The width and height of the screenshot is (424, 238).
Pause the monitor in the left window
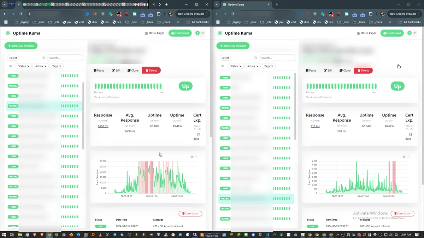click(99, 71)
